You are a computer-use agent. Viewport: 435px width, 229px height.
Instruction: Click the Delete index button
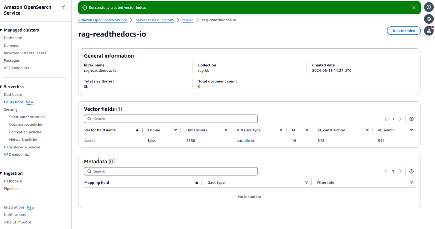[404, 31]
